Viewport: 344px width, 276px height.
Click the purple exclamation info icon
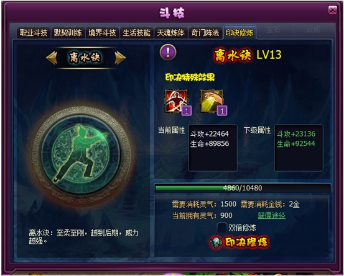point(168,52)
